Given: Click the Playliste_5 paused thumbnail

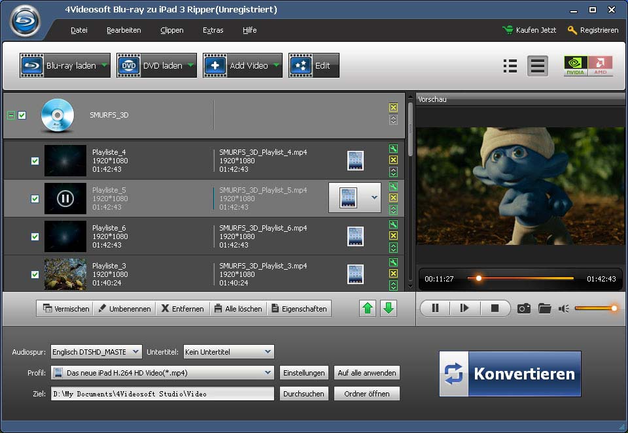Looking at the screenshot, I should (x=65, y=199).
